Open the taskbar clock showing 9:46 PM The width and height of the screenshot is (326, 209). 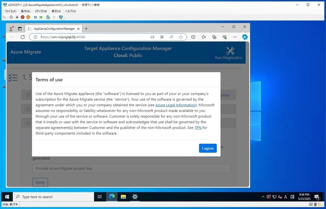coord(304,196)
